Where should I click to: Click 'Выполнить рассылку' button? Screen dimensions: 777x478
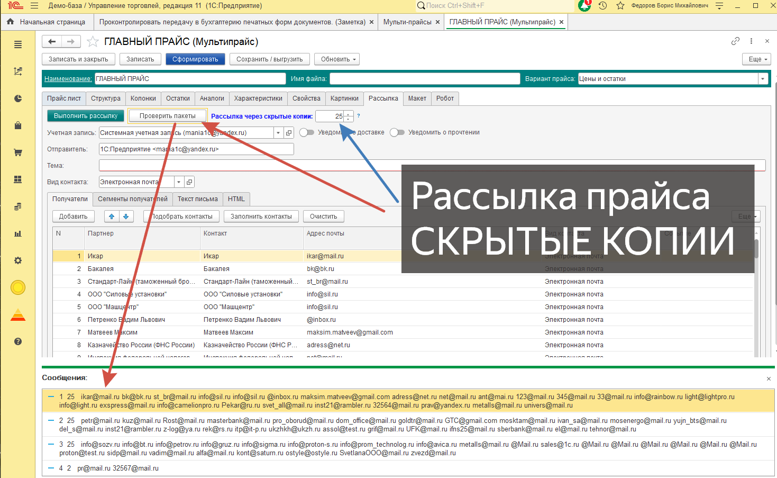tap(86, 116)
